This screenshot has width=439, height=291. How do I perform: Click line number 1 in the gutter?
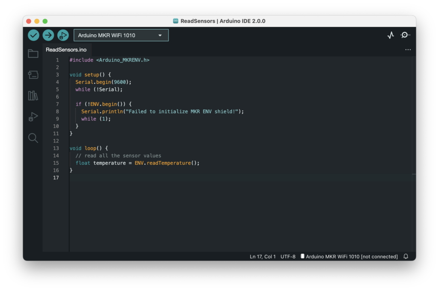click(57, 60)
